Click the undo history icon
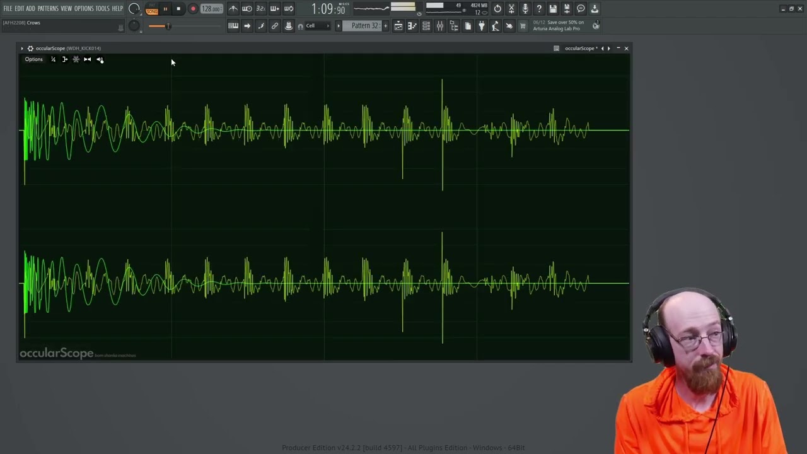This screenshot has height=454, width=807. click(x=497, y=9)
